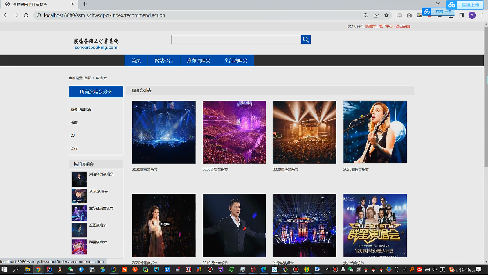Open Chrome three-dot menu

[482, 15]
